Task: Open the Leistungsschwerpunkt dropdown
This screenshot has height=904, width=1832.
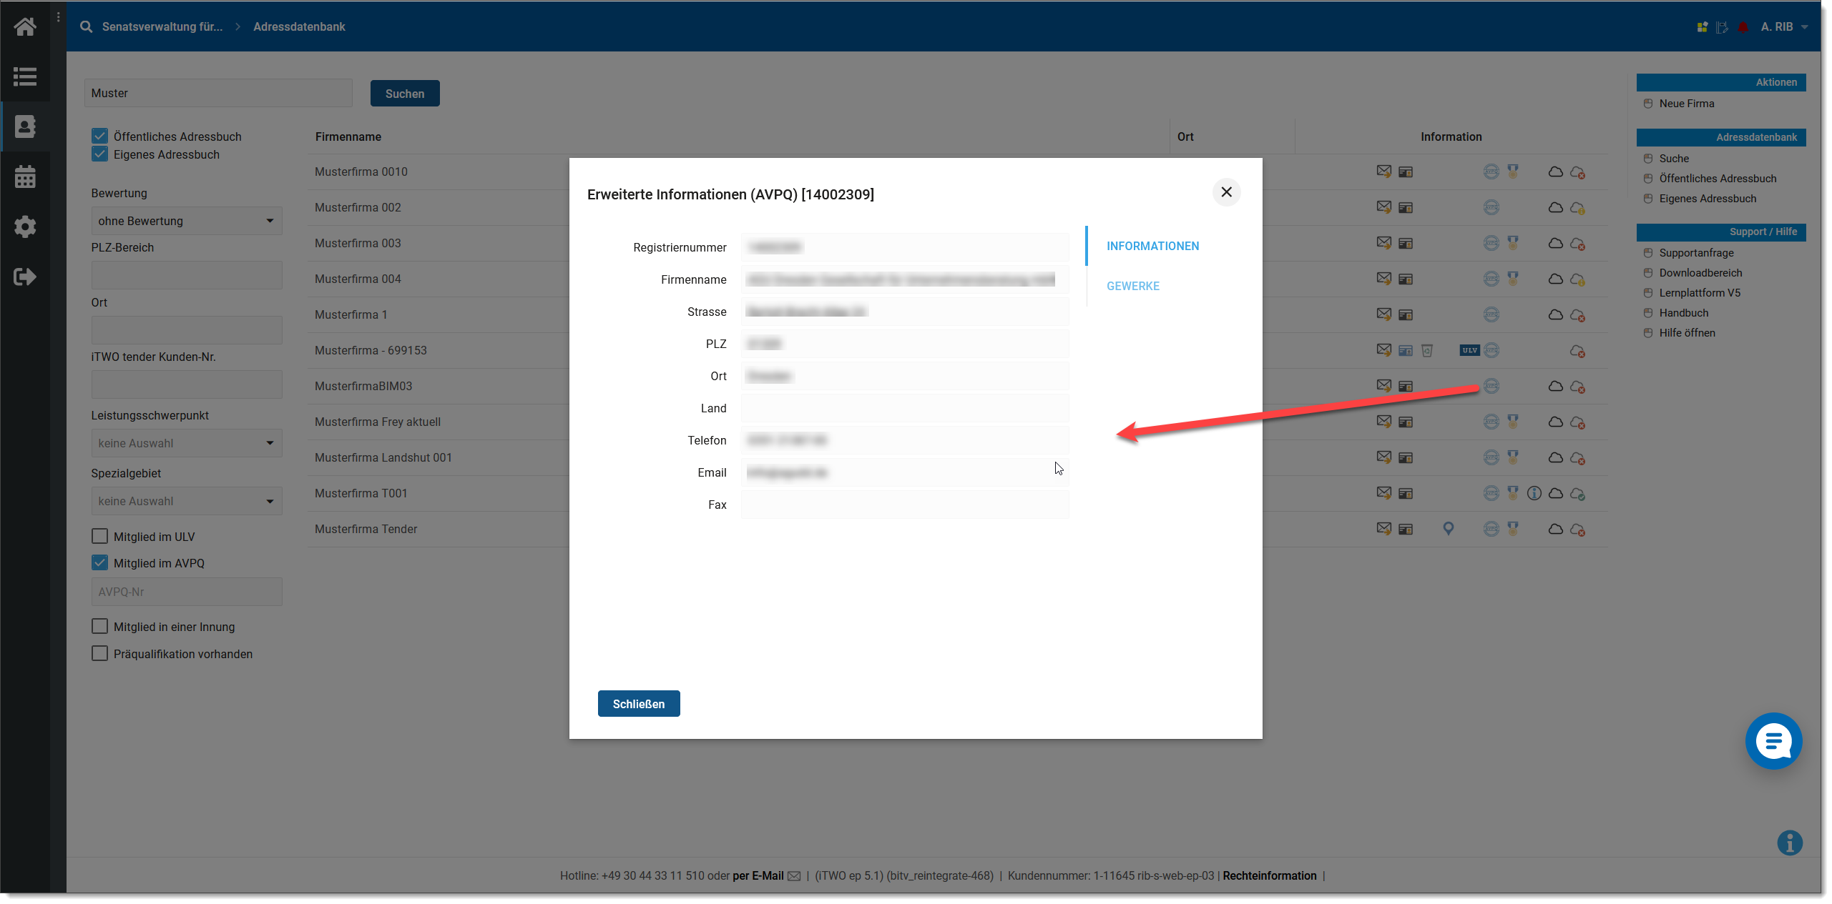Action: click(x=187, y=443)
